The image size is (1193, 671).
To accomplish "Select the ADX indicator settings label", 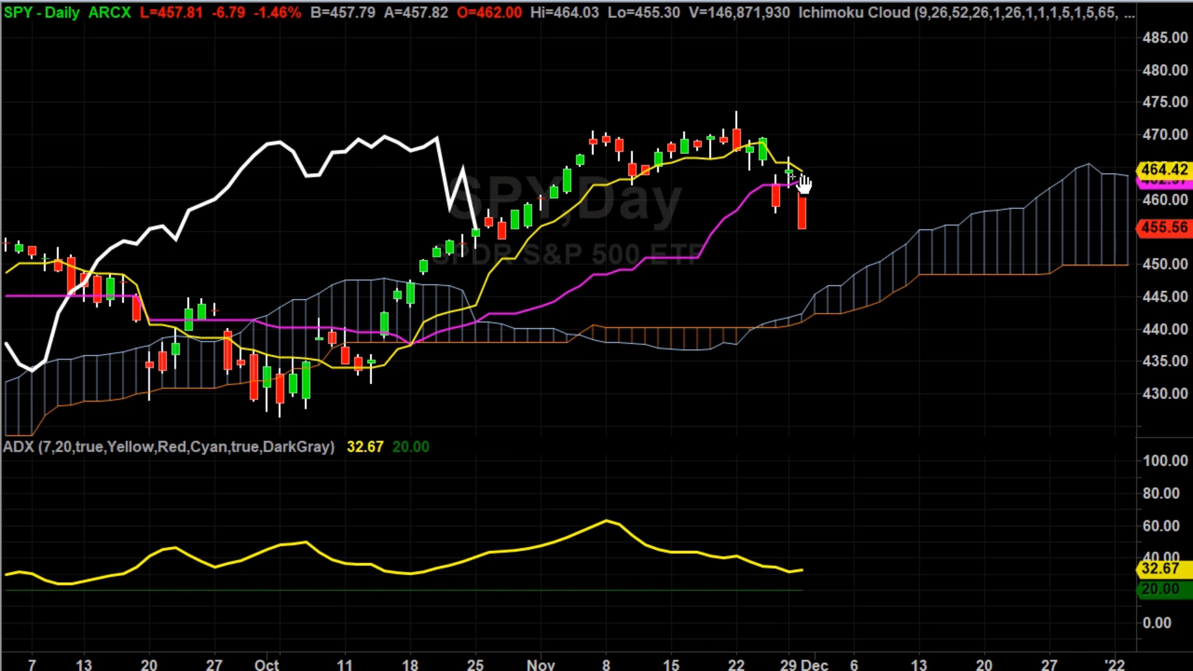I will coord(169,447).
